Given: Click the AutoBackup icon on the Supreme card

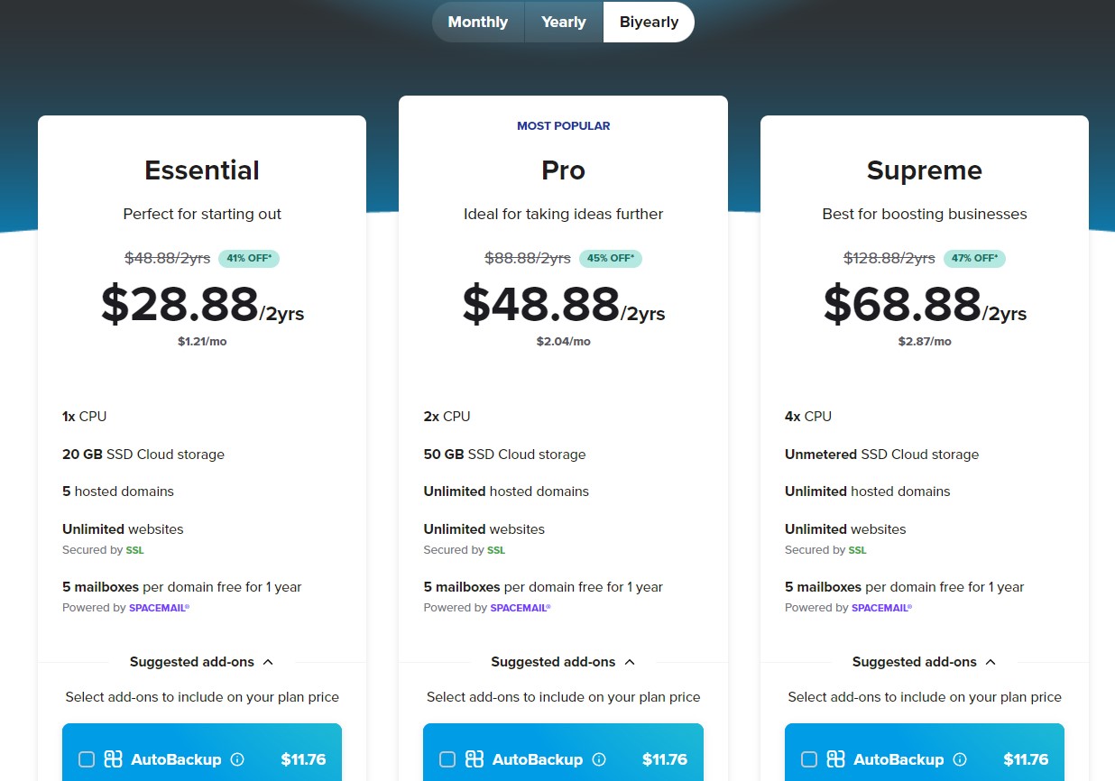Looking at the screenshot, I should tap(836, 759).
